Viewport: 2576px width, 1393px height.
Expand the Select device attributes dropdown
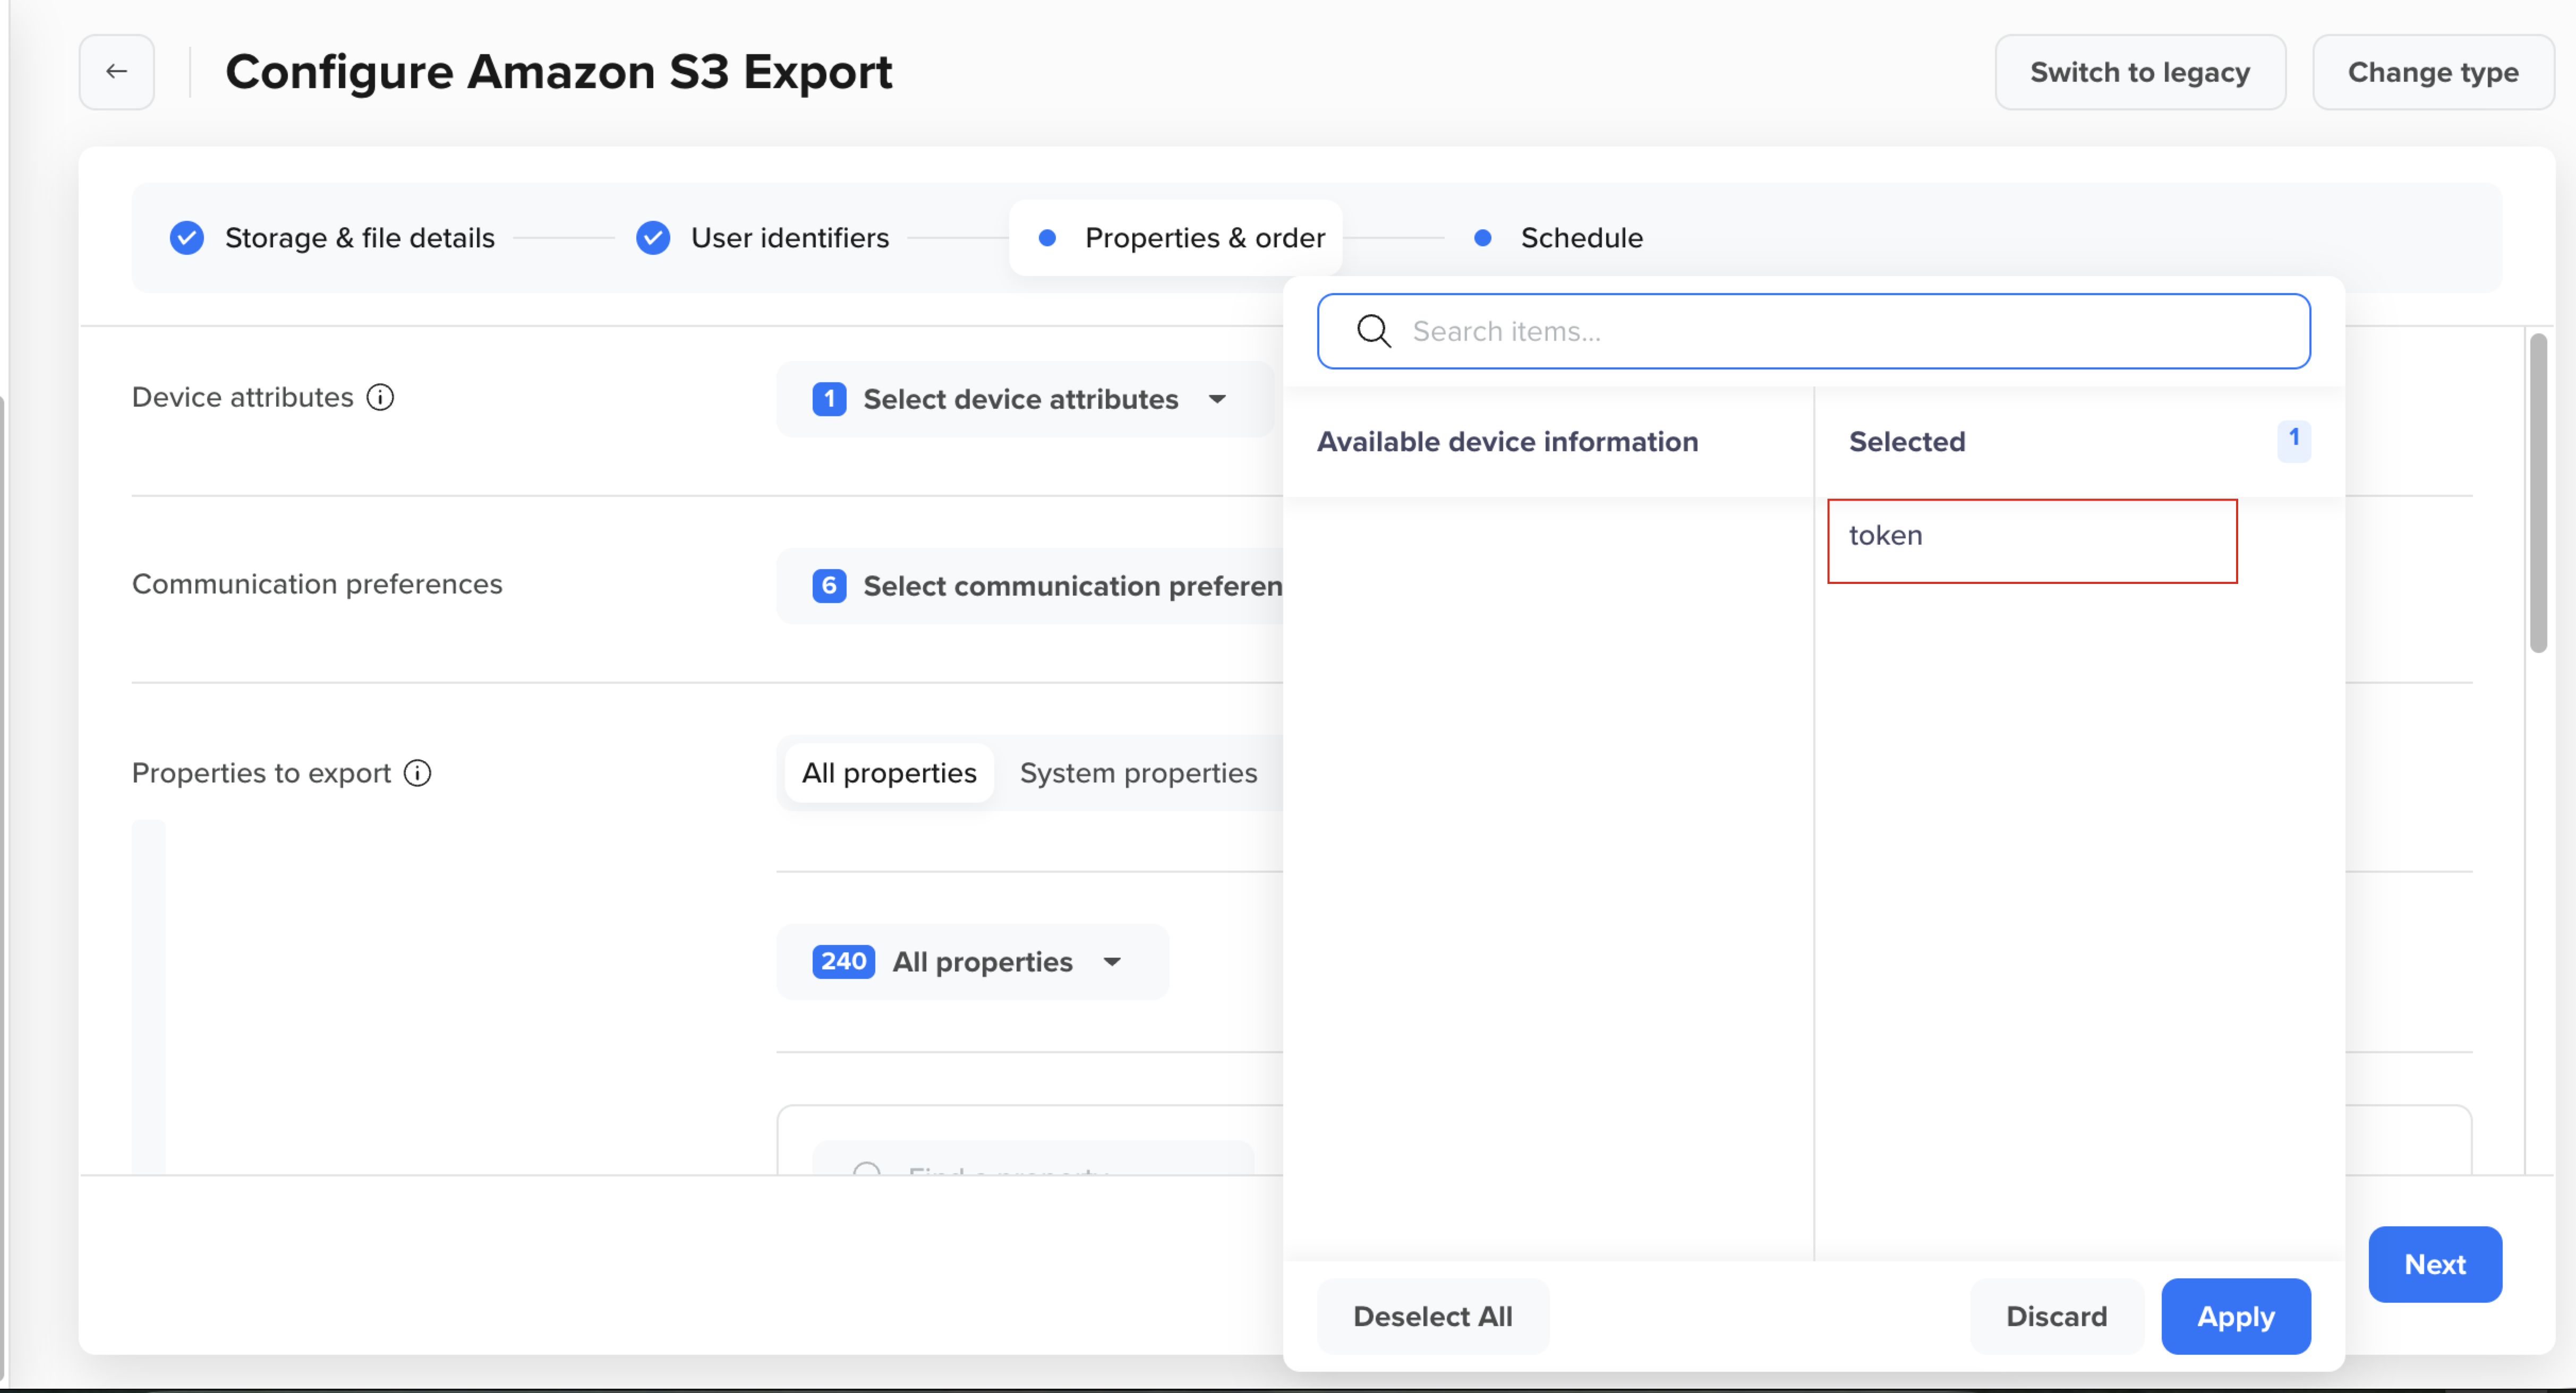1022,399
